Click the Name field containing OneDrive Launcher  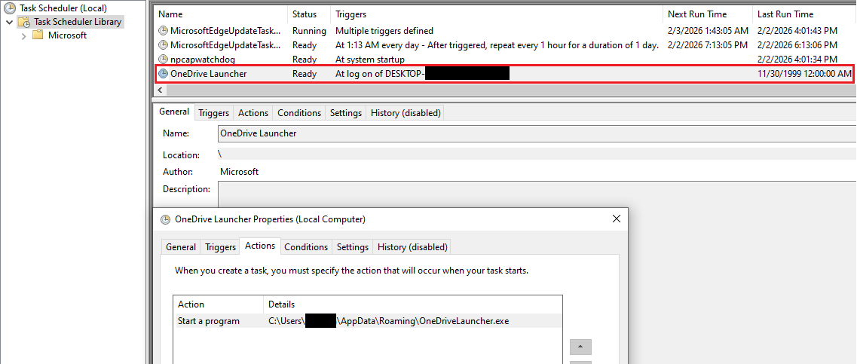[x=528, y=133]
